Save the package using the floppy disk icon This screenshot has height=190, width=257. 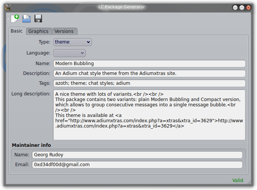(38, 19)
